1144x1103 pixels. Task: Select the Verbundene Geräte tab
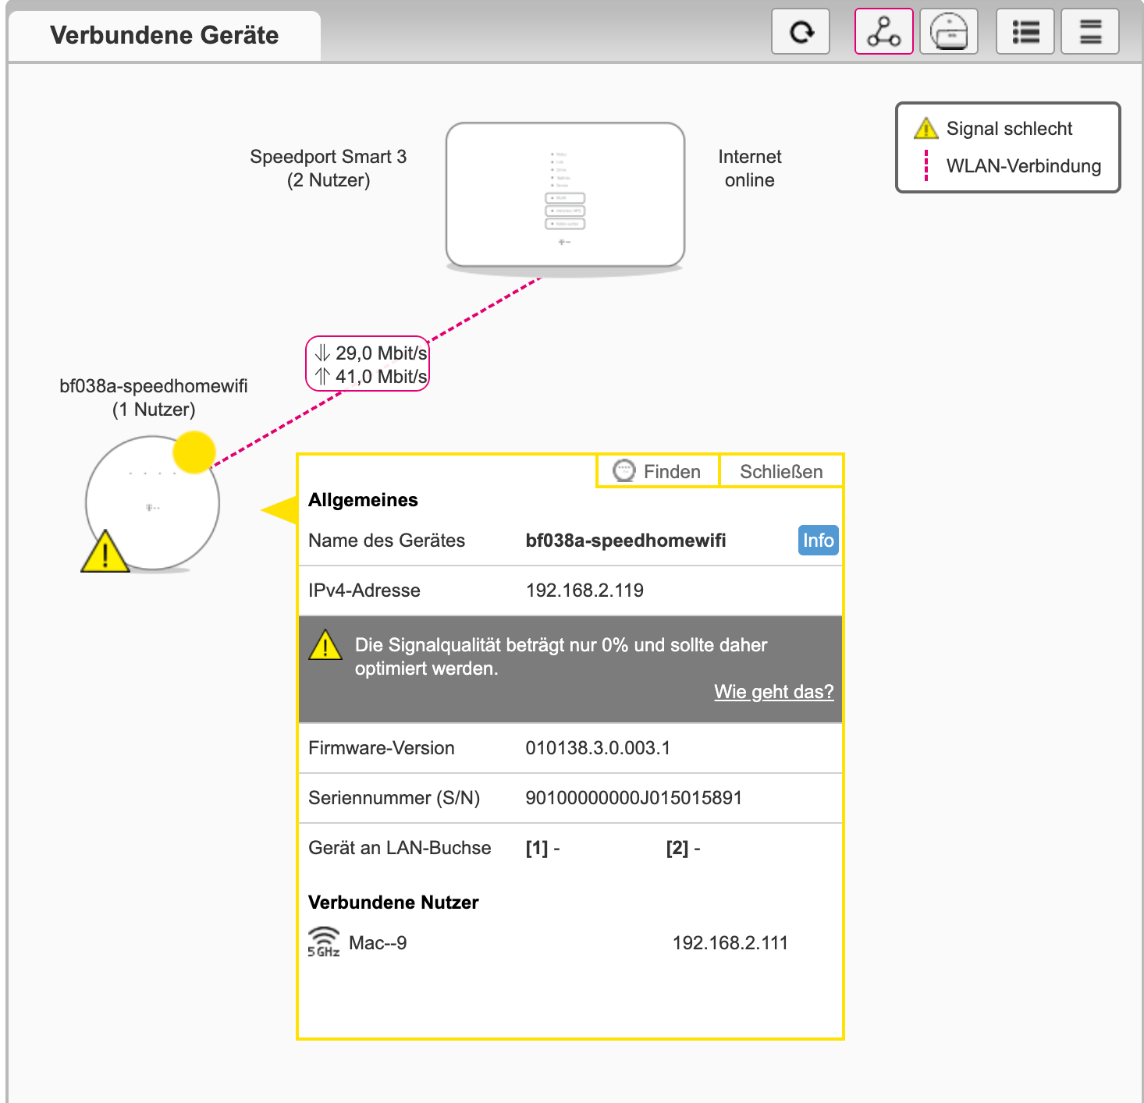click(x=164, y=35)
